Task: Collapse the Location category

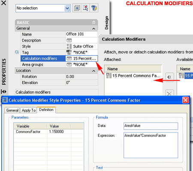Action: pos(93,71)
